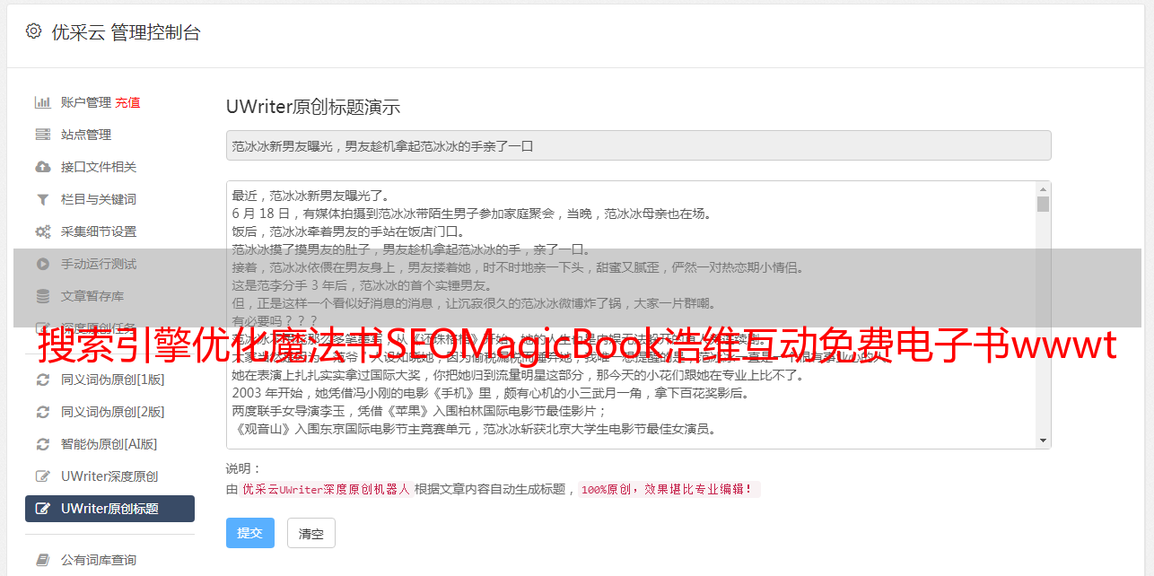Viewport: 1154px width, 576px height.
Task: Click the article scrollbar thumb
Action: (x=1043, y=204)
